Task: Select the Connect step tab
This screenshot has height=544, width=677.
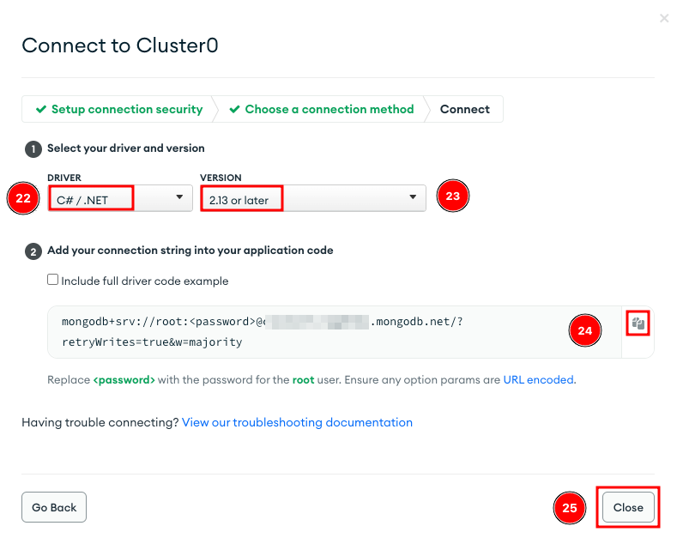Action: click(x=464, y=109)
